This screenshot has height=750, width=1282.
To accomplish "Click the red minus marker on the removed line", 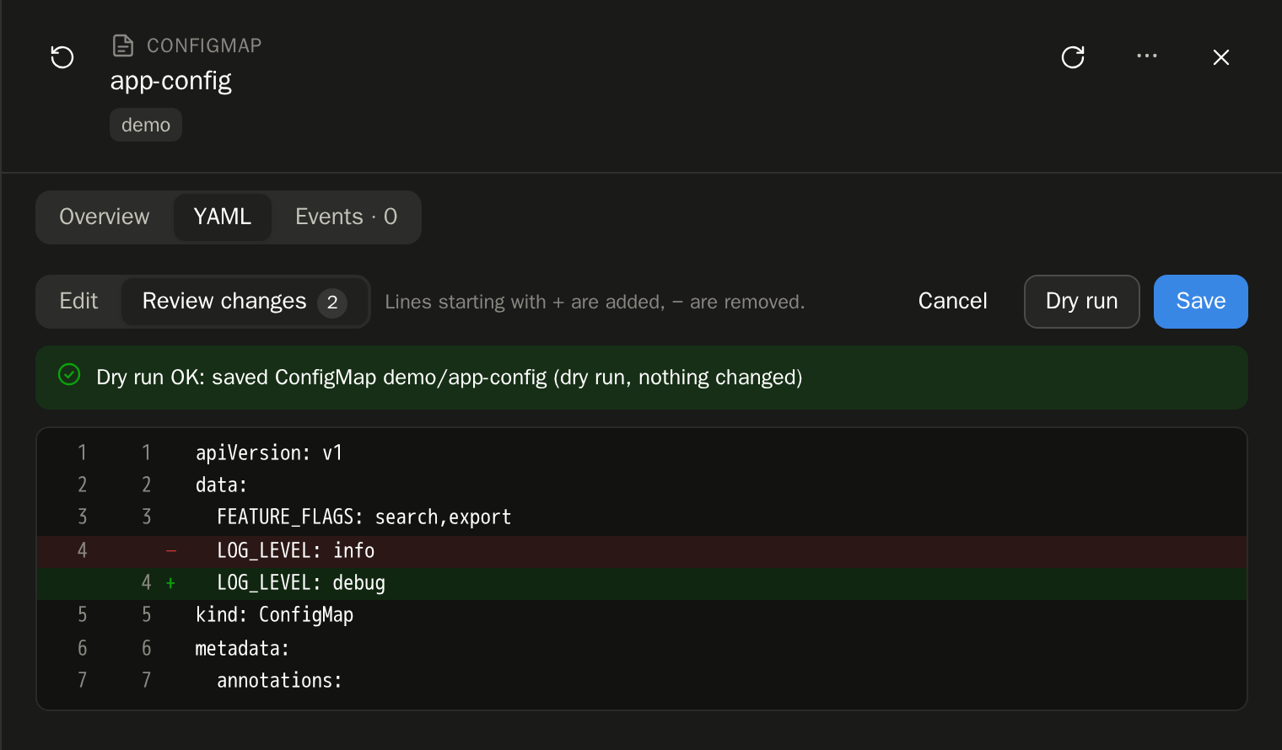I will [x=171, y=551].
